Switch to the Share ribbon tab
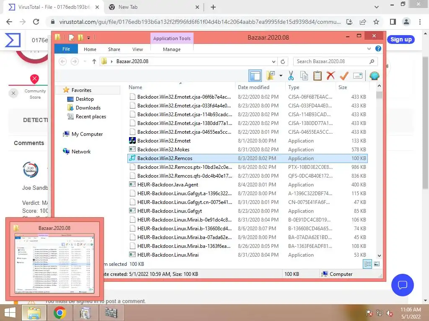Viewport: 429px width, 321px height. click(114, 49)
